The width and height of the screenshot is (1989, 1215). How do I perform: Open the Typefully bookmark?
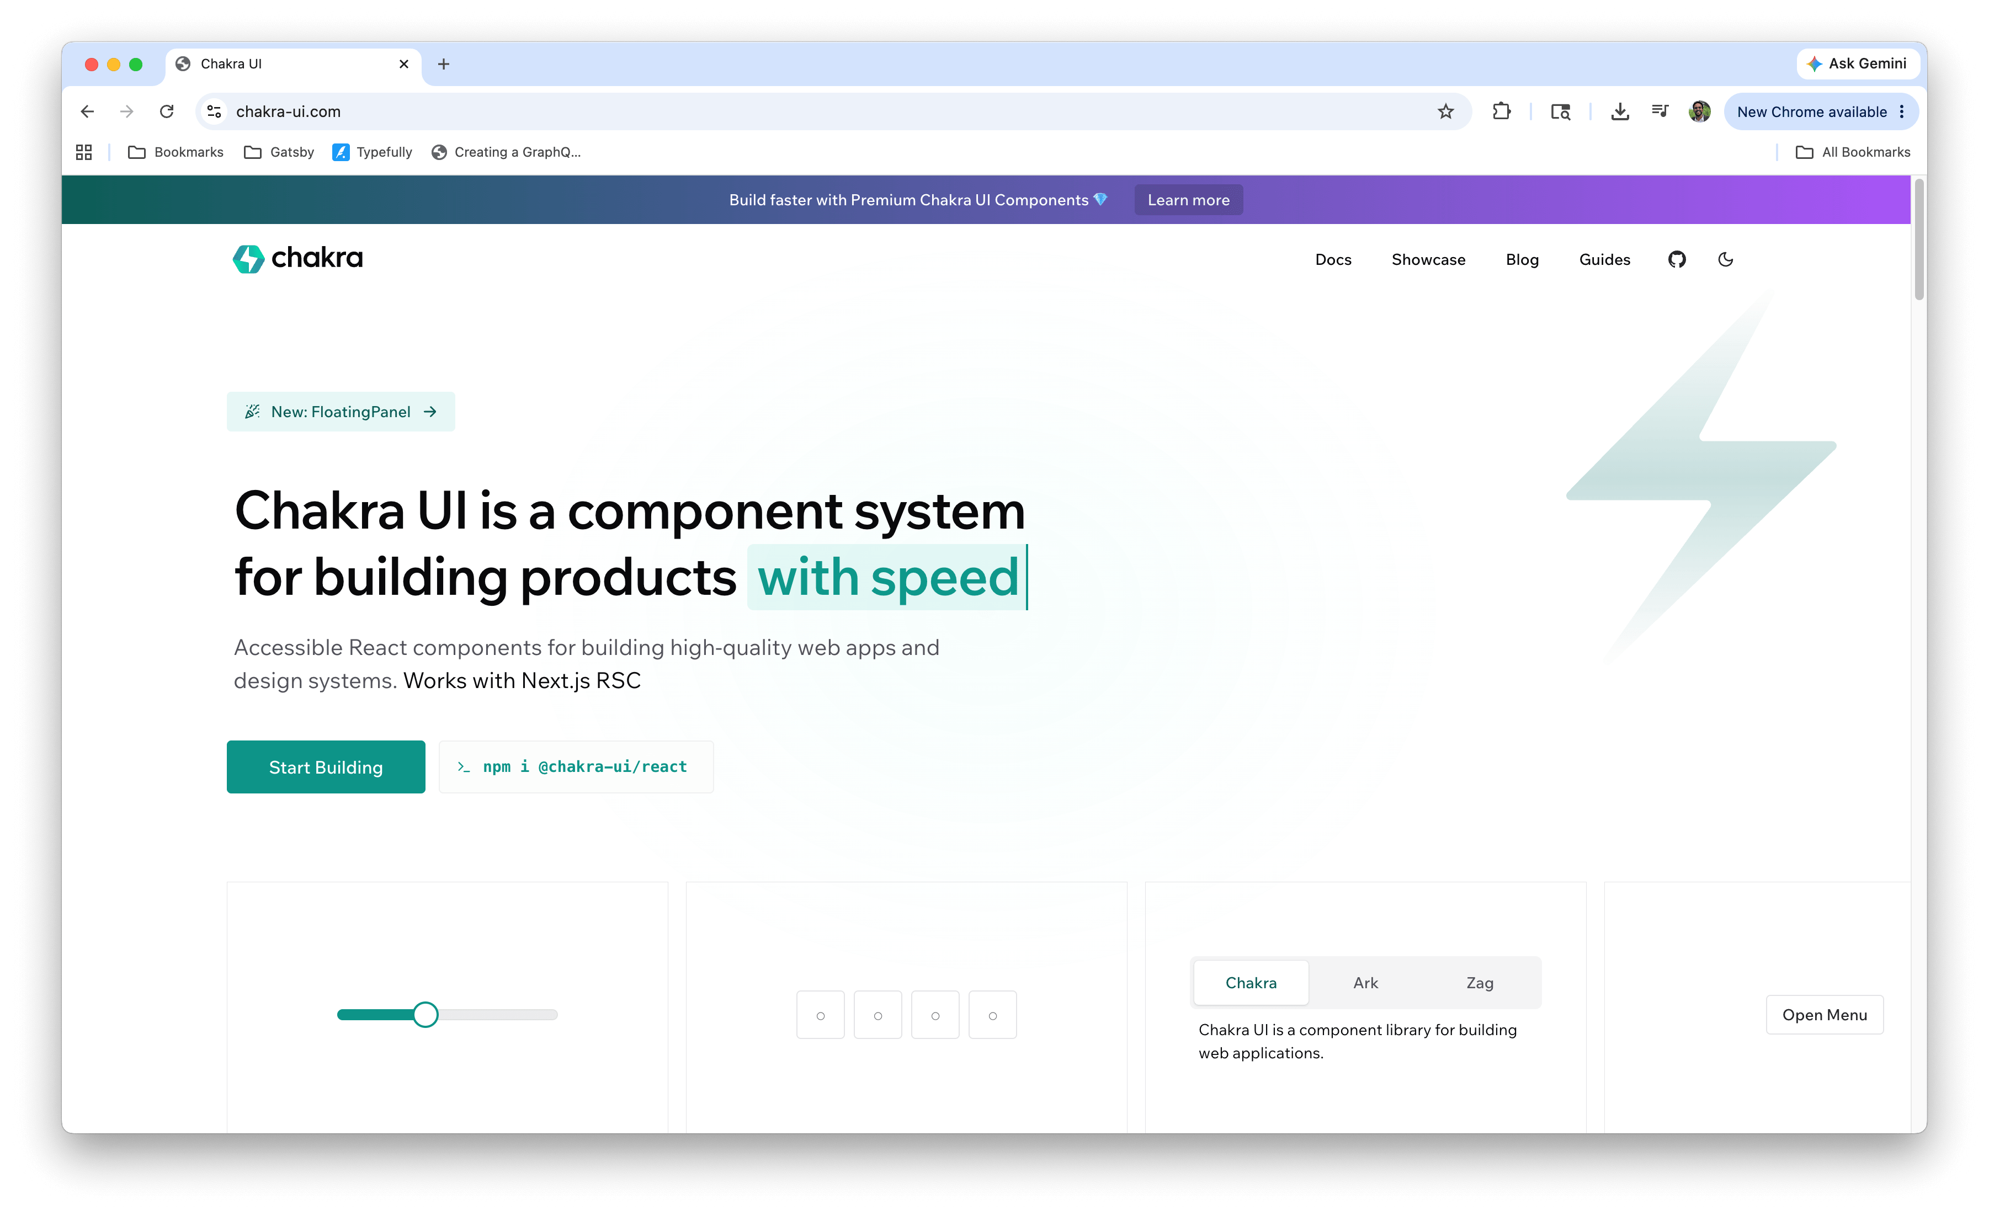[x=372, y=152]
